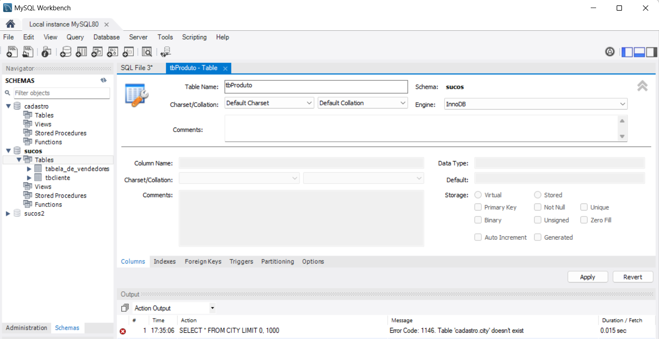Check the Primary Key checkbox
This screenshot has height=339, width=659.
click(x=478, y=207)
